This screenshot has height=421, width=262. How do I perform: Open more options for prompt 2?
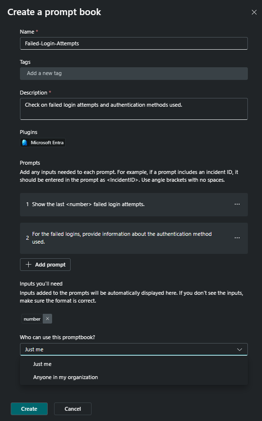click(x=237, y=238)
